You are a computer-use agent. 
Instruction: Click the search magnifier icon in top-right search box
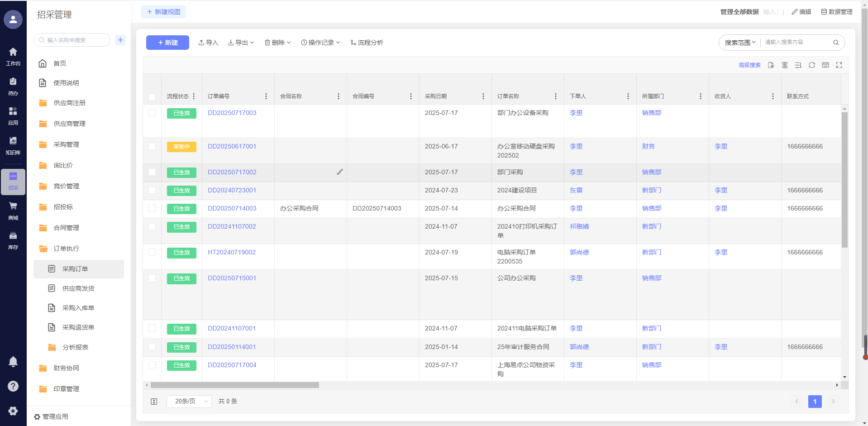click(836, 43)
